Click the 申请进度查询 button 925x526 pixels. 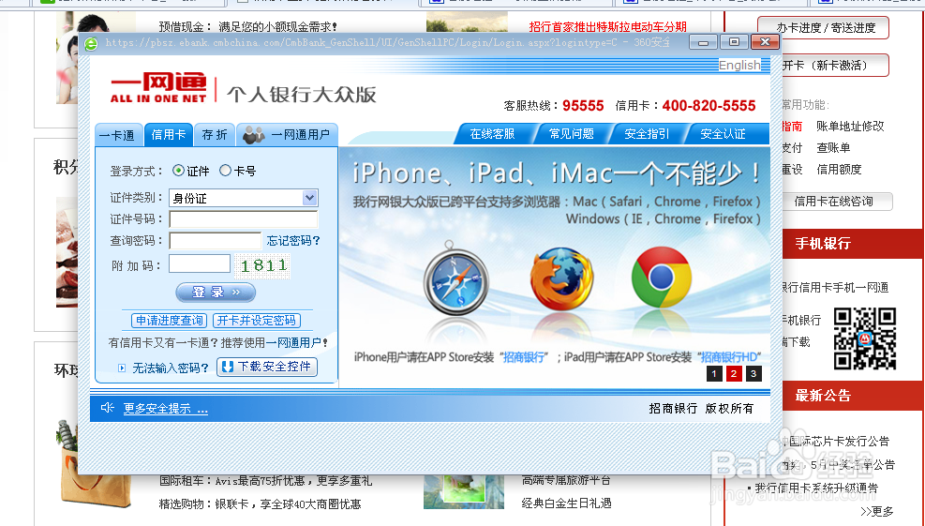pyautogui.click(x=170, y=320)
